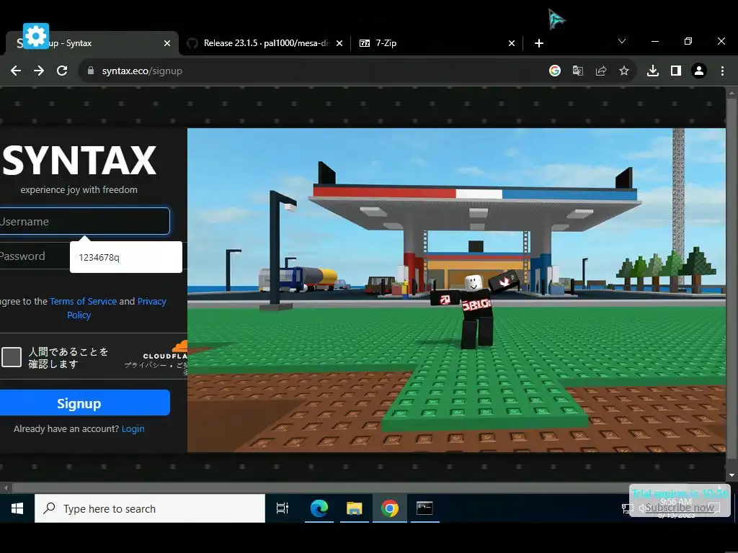This screenshot has height=553, width=738.
Task: Click the Google icon in the address bar
Action: click(555, 71)
